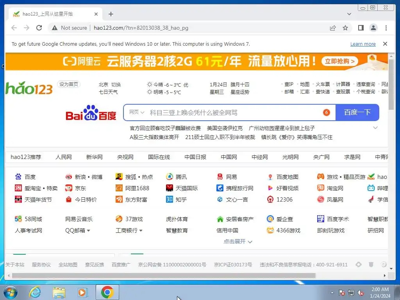
Task: Open news 美国空袭伊拉克
Action: pos(225,128)
